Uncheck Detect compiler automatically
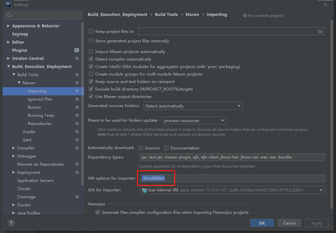The height and width of the screenshot is (233, 336). 91,59
